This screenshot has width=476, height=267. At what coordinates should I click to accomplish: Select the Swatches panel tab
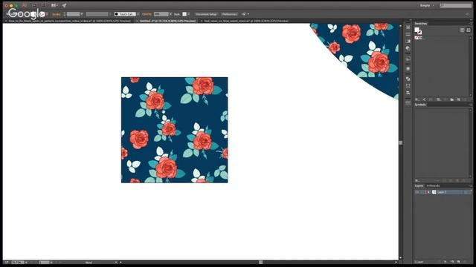421,23
